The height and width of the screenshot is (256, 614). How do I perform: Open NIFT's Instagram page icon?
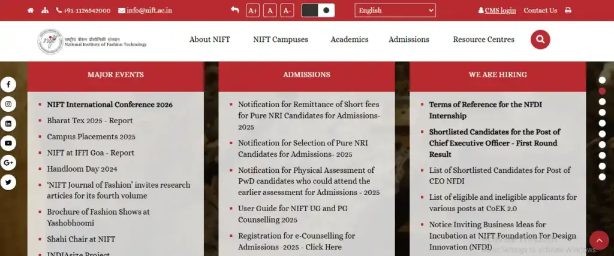tap(8, 105)
